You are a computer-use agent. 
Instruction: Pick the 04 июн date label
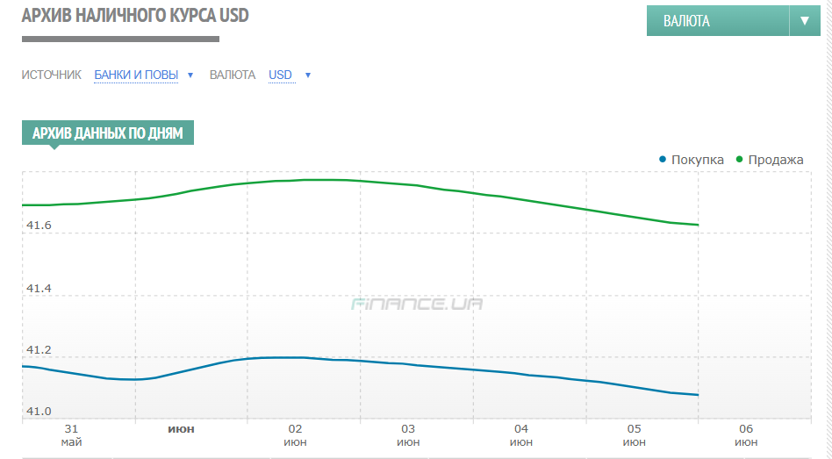tap(521, 434)
